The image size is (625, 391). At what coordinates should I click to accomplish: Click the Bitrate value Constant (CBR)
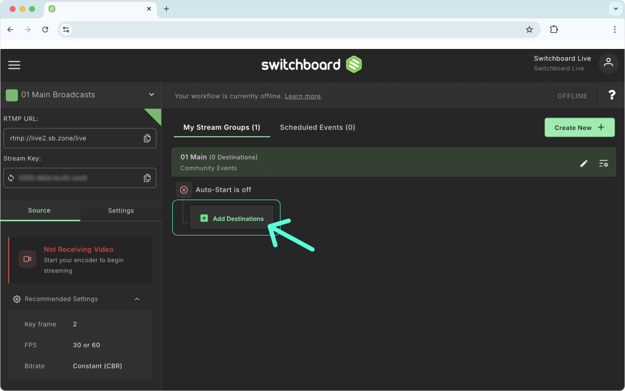(x=98, y=366)
